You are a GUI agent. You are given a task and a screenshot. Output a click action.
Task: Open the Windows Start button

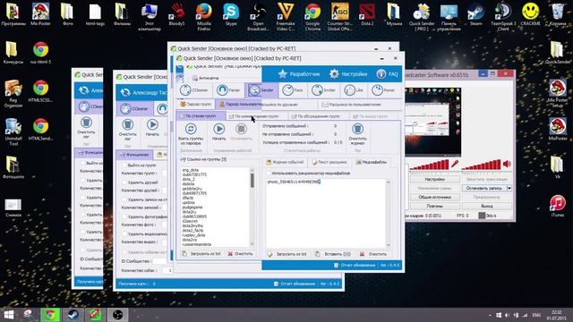9,315
